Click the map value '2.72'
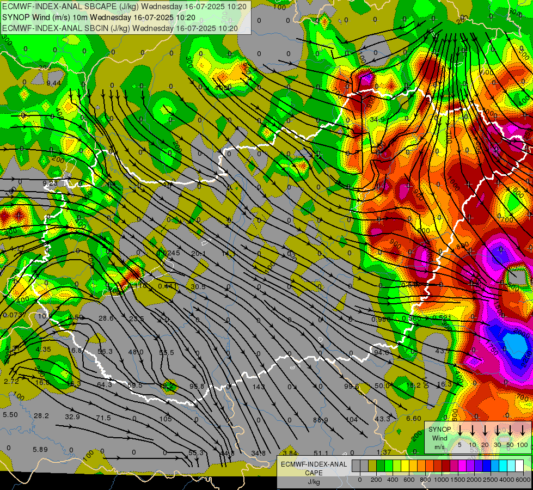This screenshot has width=533, height=490. tap(11, 381)
